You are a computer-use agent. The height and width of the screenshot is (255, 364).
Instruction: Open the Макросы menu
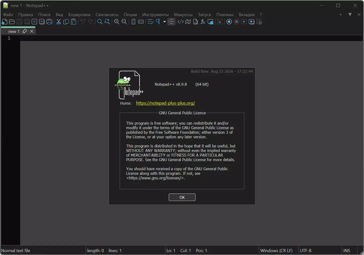tap(183, 14)
